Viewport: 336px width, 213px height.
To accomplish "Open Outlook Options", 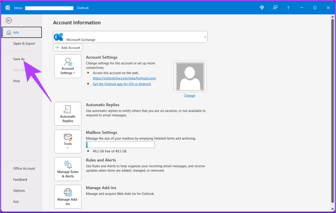I will [x=19, y=190].
